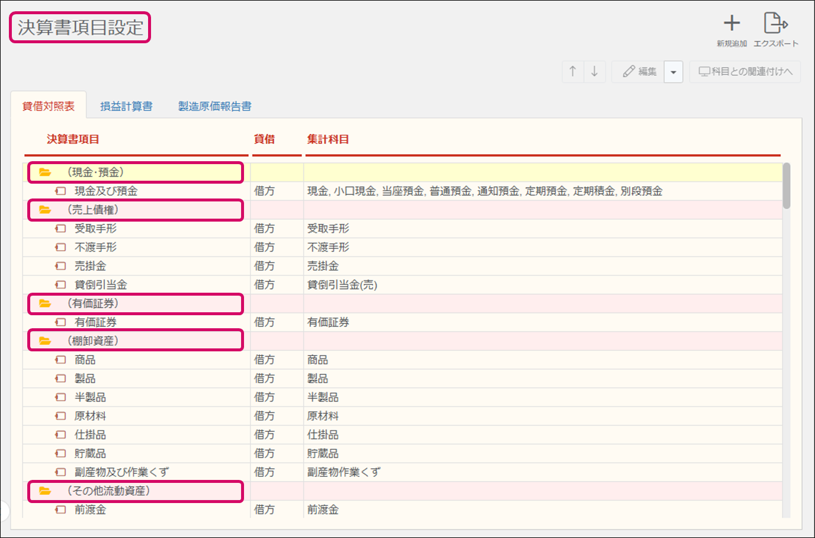Viewport: 815px width, 538px height.
Task: Click the エクスポート export icon
Action: point(775,24)
